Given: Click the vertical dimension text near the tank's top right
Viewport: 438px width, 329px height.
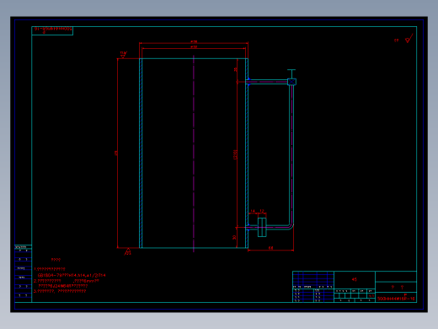Looking at the screenshot, I should (236, 69).
